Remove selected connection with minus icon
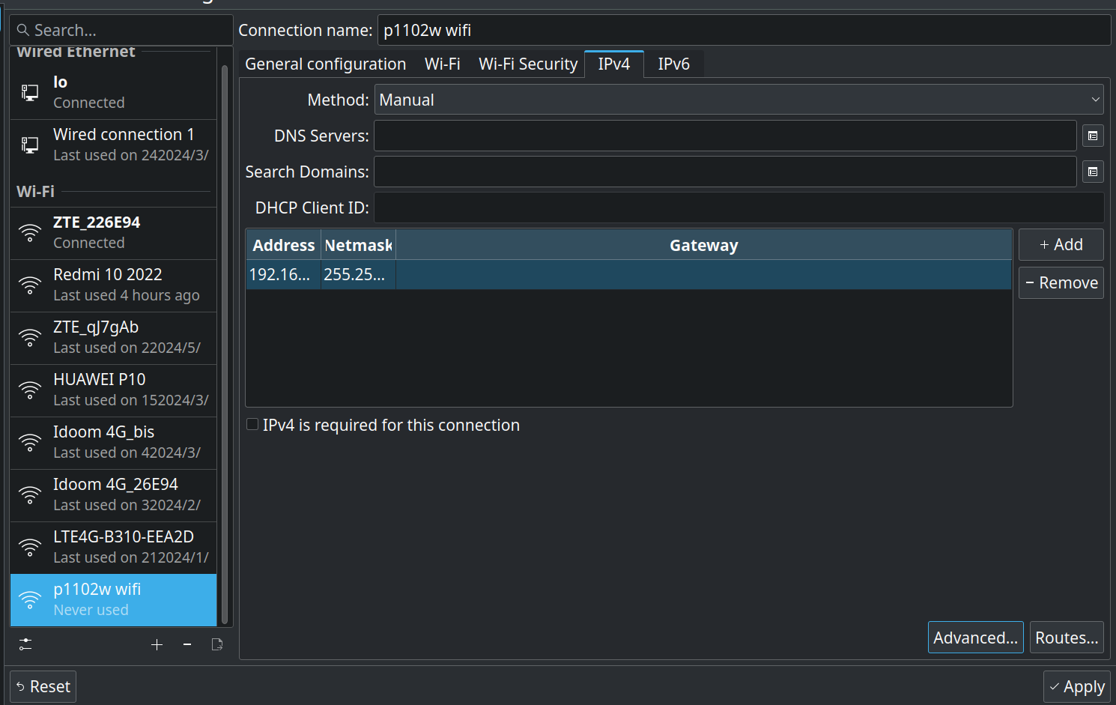The image size is (1116, 705). click(x=187, y=644)
